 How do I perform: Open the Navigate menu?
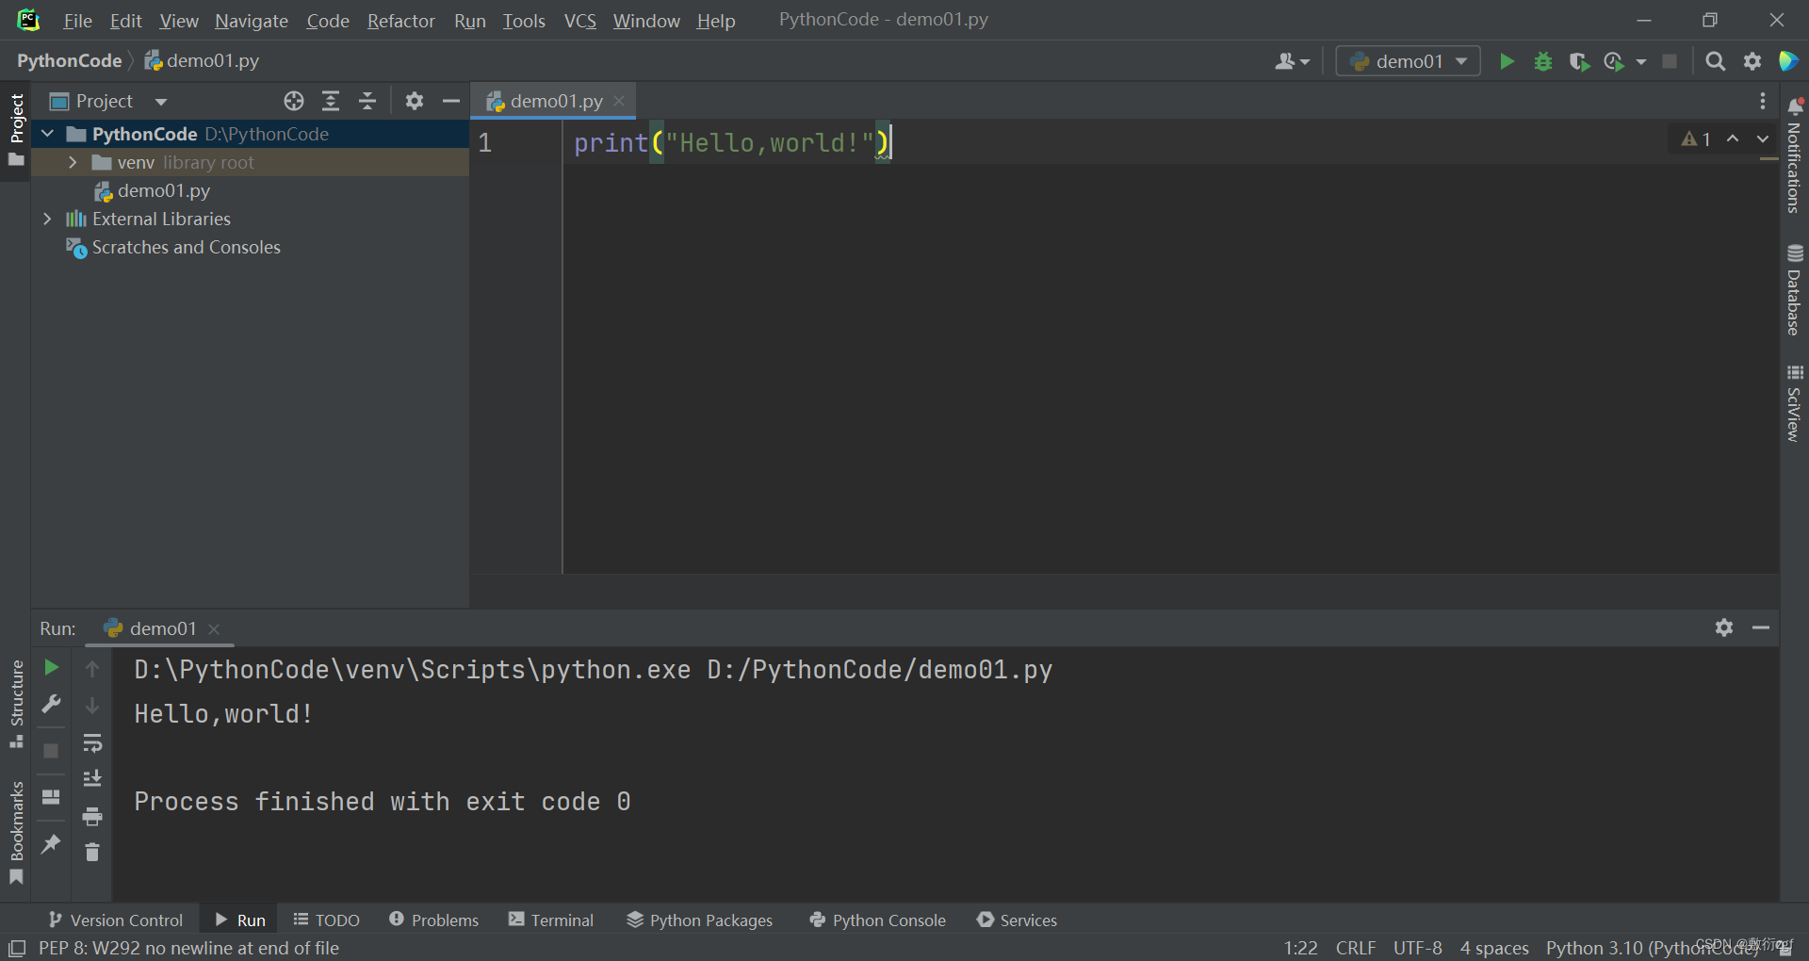coord(252,21)
